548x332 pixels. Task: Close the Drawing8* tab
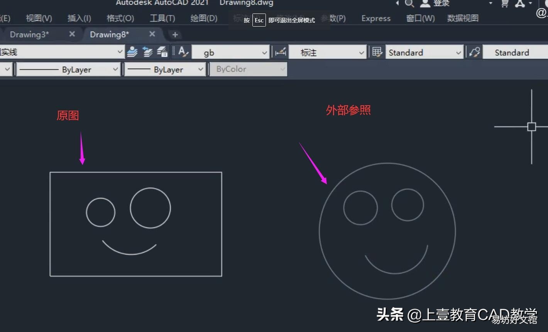[x=152, y=34]
